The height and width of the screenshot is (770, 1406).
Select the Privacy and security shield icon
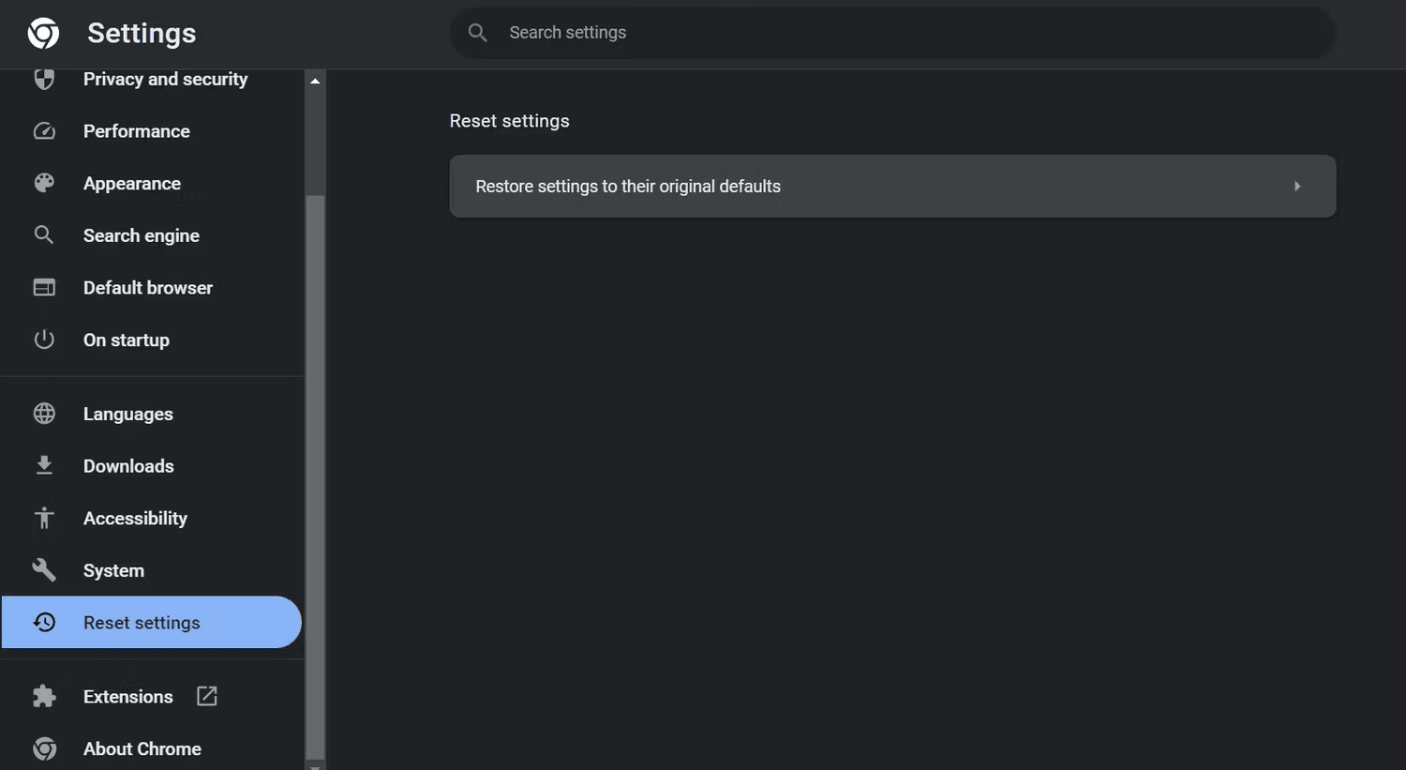(x=44, y=79)
